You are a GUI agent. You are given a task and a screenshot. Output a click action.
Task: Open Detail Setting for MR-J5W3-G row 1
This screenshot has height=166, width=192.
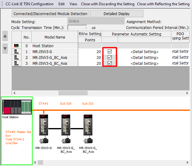[x=145, y=52]
